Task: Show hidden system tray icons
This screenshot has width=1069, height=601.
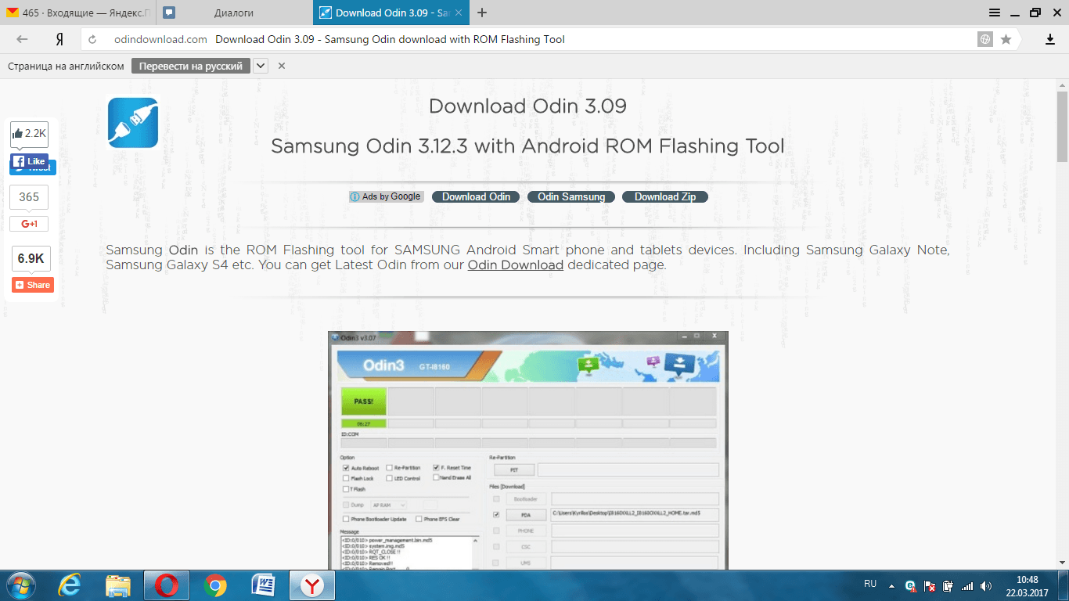Action: pos(891,585)
